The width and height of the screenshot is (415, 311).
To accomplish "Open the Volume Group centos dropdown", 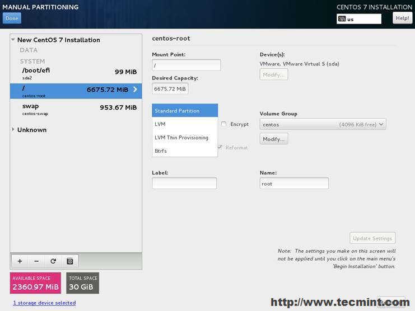I will [x=323, y=124].
